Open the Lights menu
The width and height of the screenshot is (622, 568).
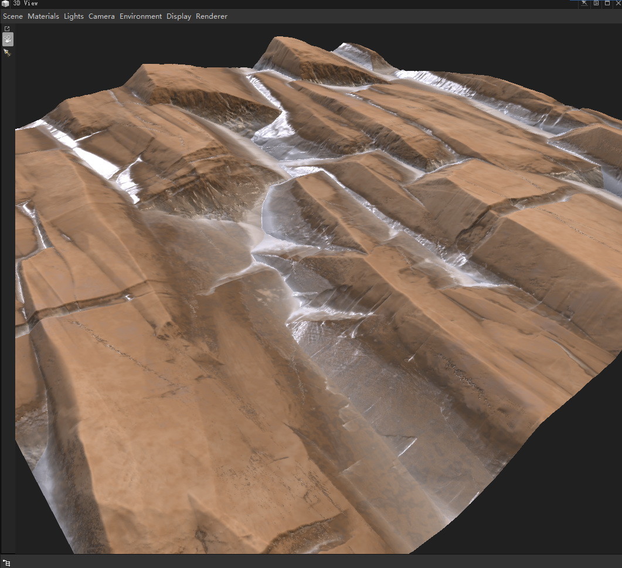[73, 16]
